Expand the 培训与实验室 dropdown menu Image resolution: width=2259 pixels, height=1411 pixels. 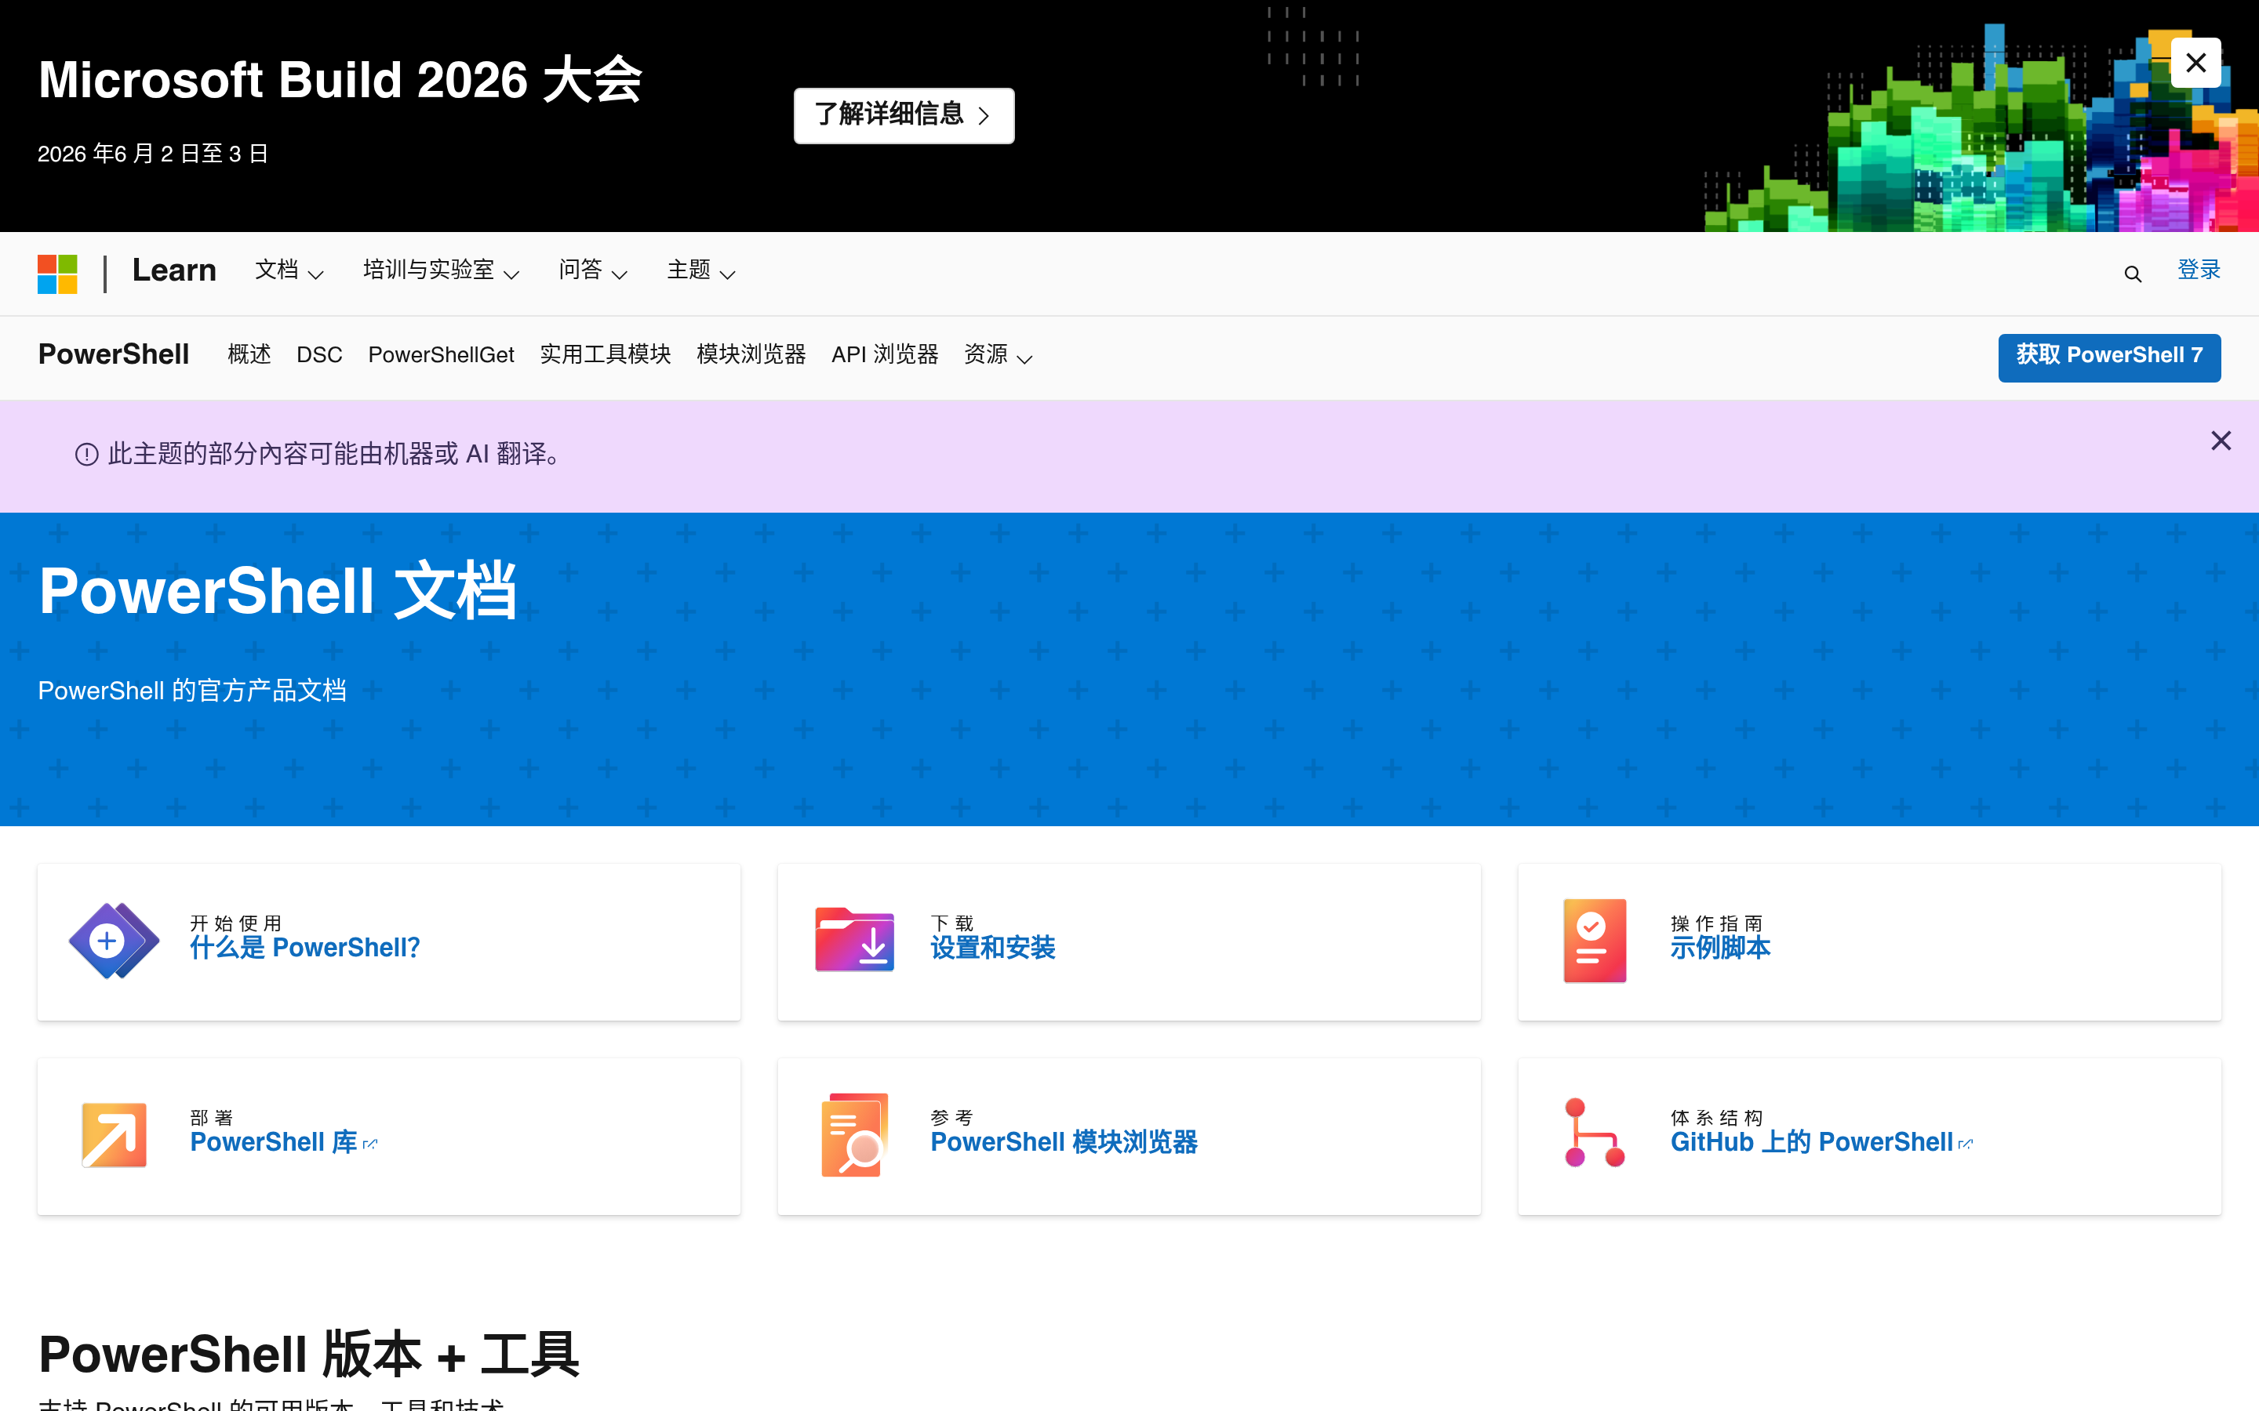[441, 270]
